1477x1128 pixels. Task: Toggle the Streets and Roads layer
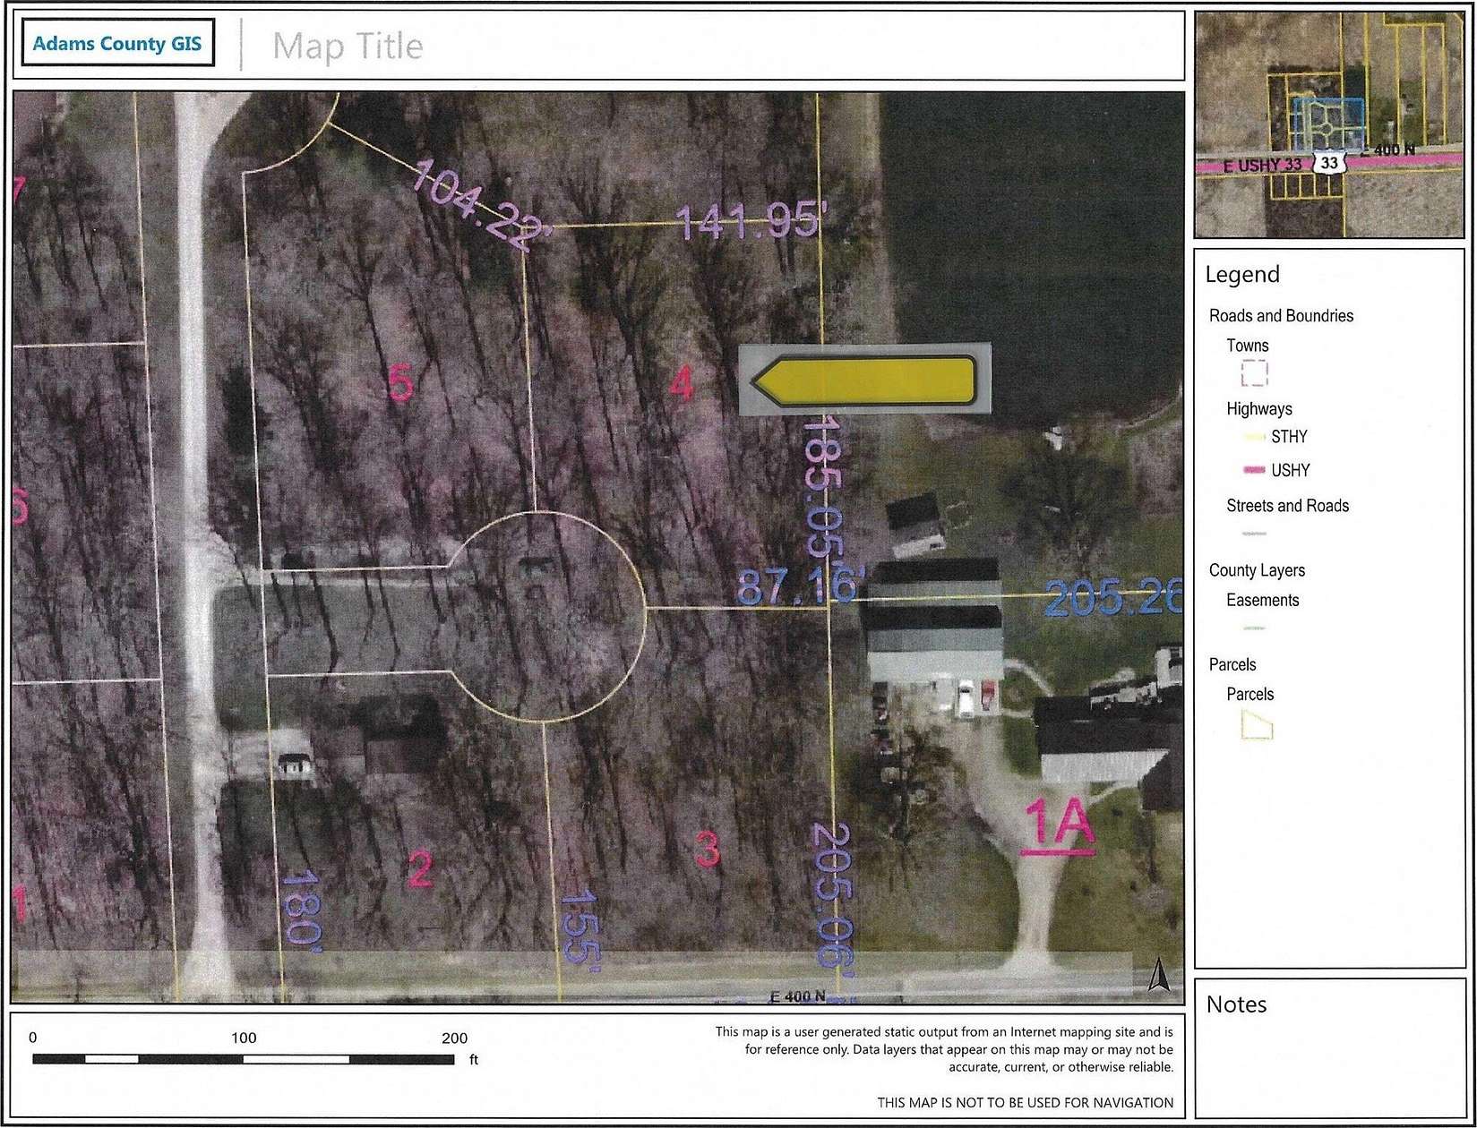click(x=1287, y=506)
